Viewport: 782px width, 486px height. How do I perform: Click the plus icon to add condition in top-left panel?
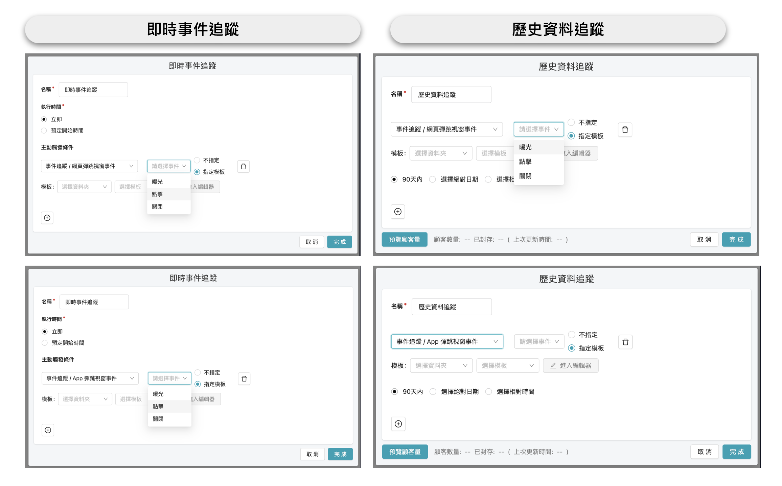coord(47,218)
